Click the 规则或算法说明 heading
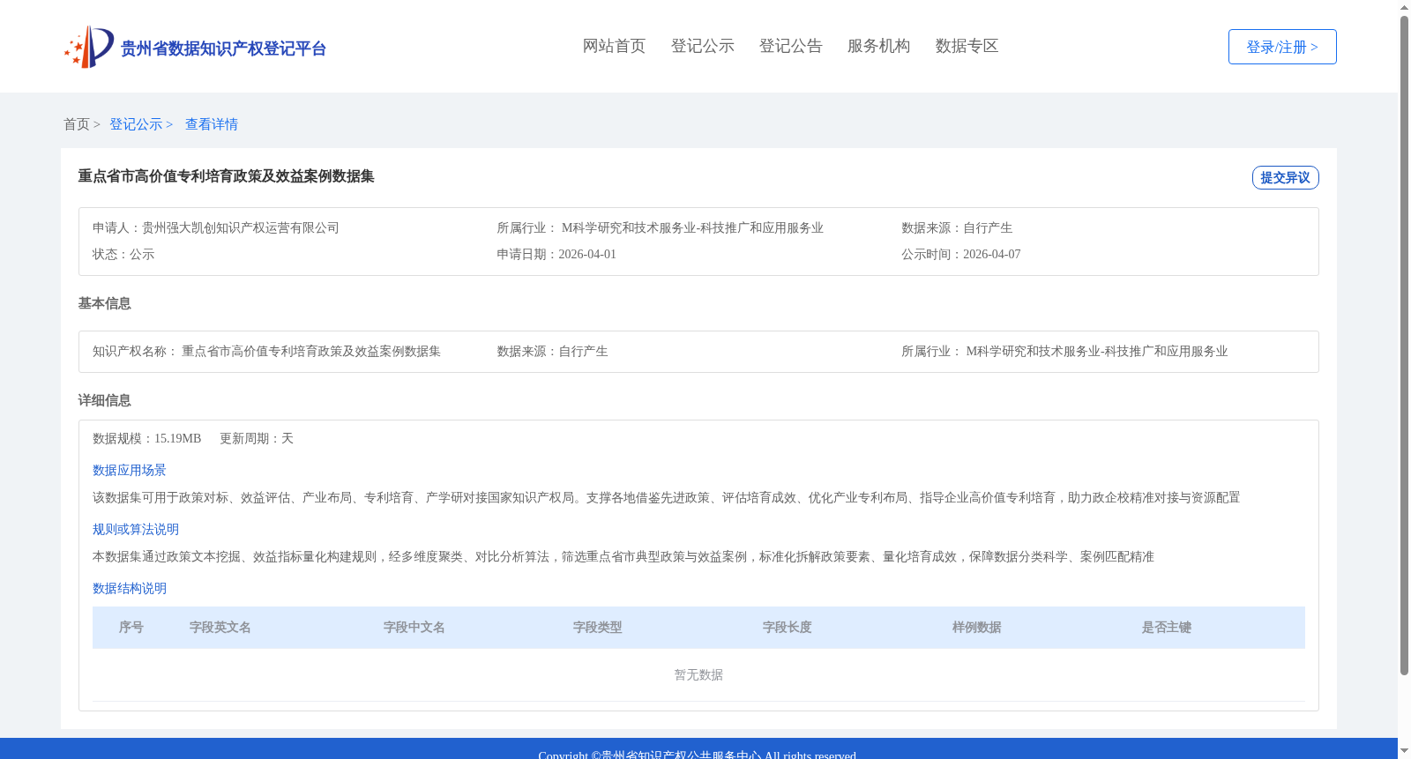Viewport: 1411px width, 759px height. coord(136,529)
